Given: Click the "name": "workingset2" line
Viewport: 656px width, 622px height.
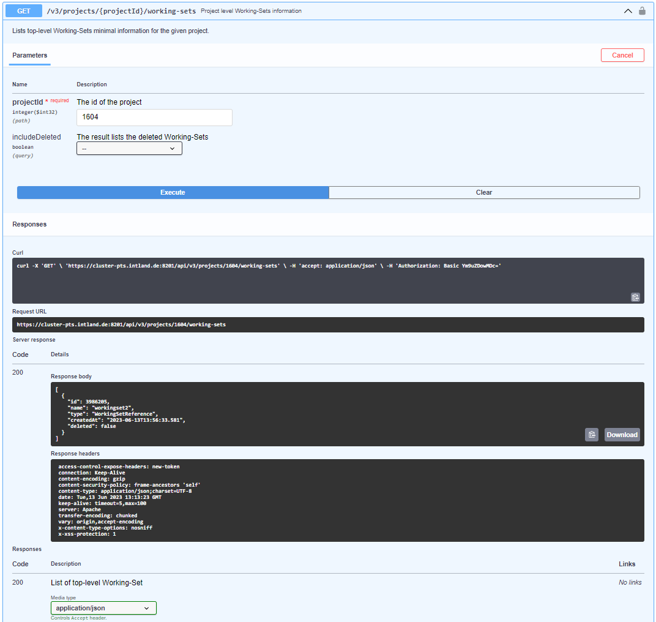Looking at the screenshot, I should 100,408.
